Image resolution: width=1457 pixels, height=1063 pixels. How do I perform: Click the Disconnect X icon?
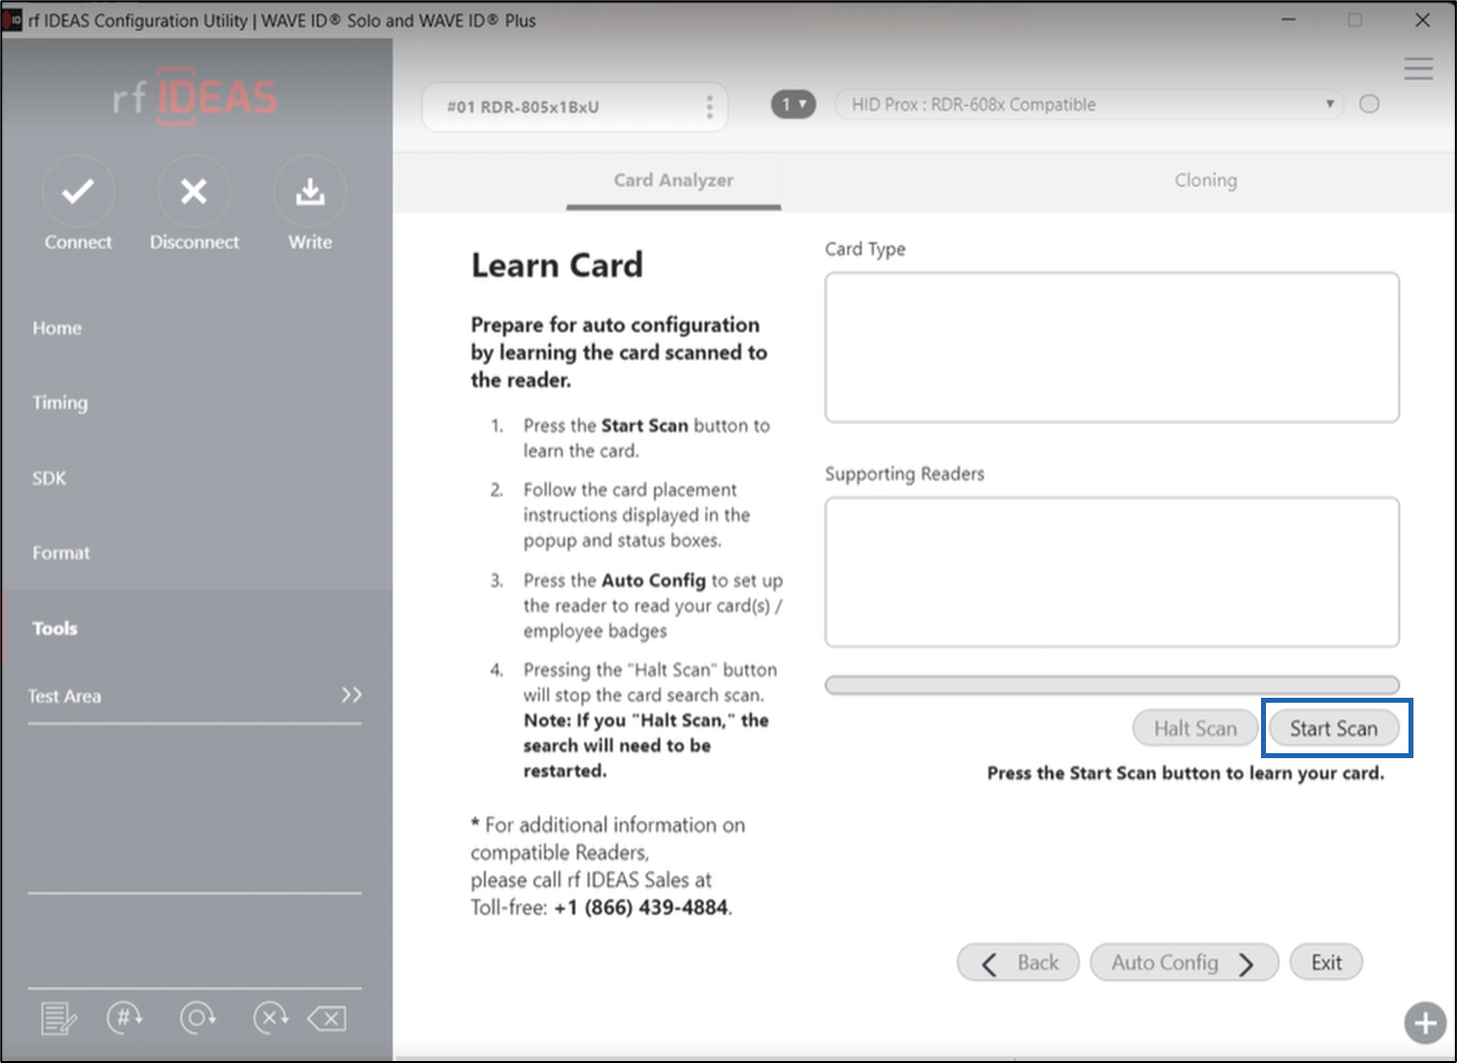point(194,191)
